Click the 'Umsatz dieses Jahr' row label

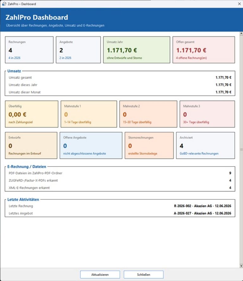(x=23, y=85)
